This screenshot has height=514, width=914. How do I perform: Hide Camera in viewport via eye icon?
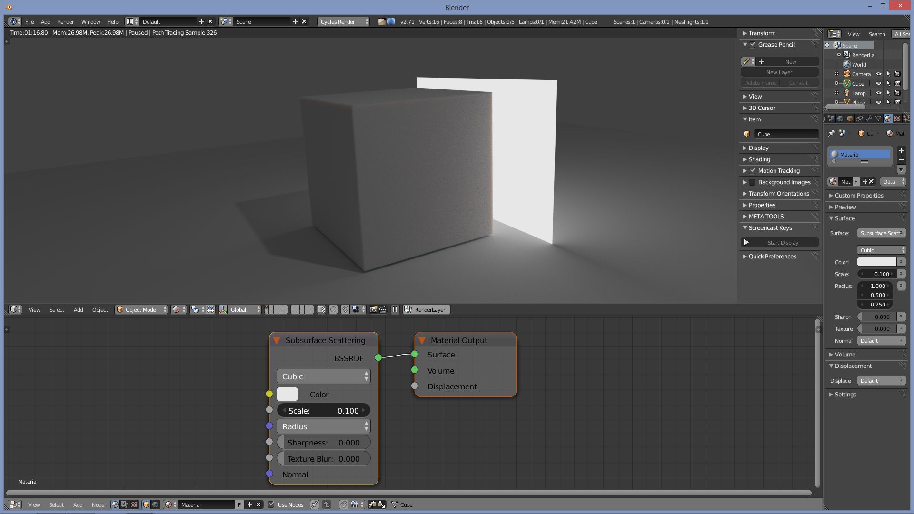[x=879, y=74]
